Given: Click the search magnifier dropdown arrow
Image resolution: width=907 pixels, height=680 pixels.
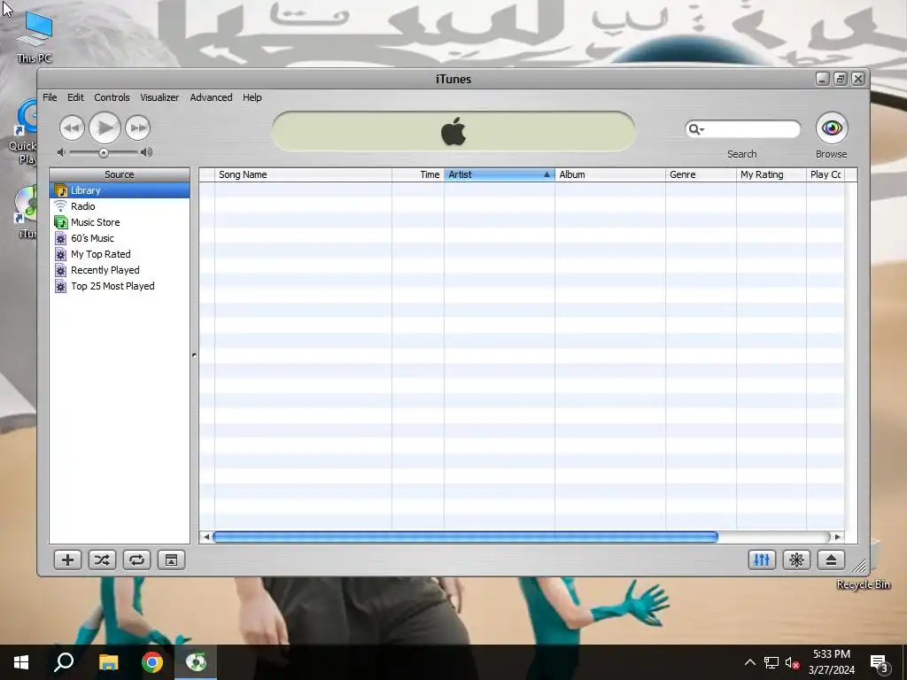Looking at the screenshot, I should [x=702, y=129].
